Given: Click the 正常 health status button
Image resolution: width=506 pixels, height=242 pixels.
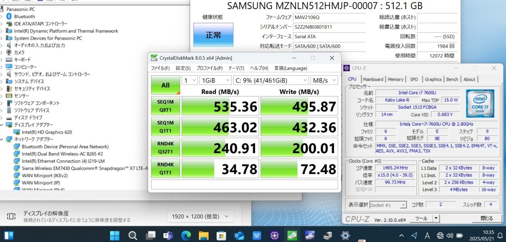Looking at the screenshot, I should 214,35.
